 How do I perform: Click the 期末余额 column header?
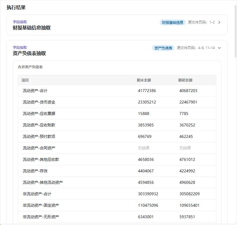pyautogui.click(x=144, y=80)
